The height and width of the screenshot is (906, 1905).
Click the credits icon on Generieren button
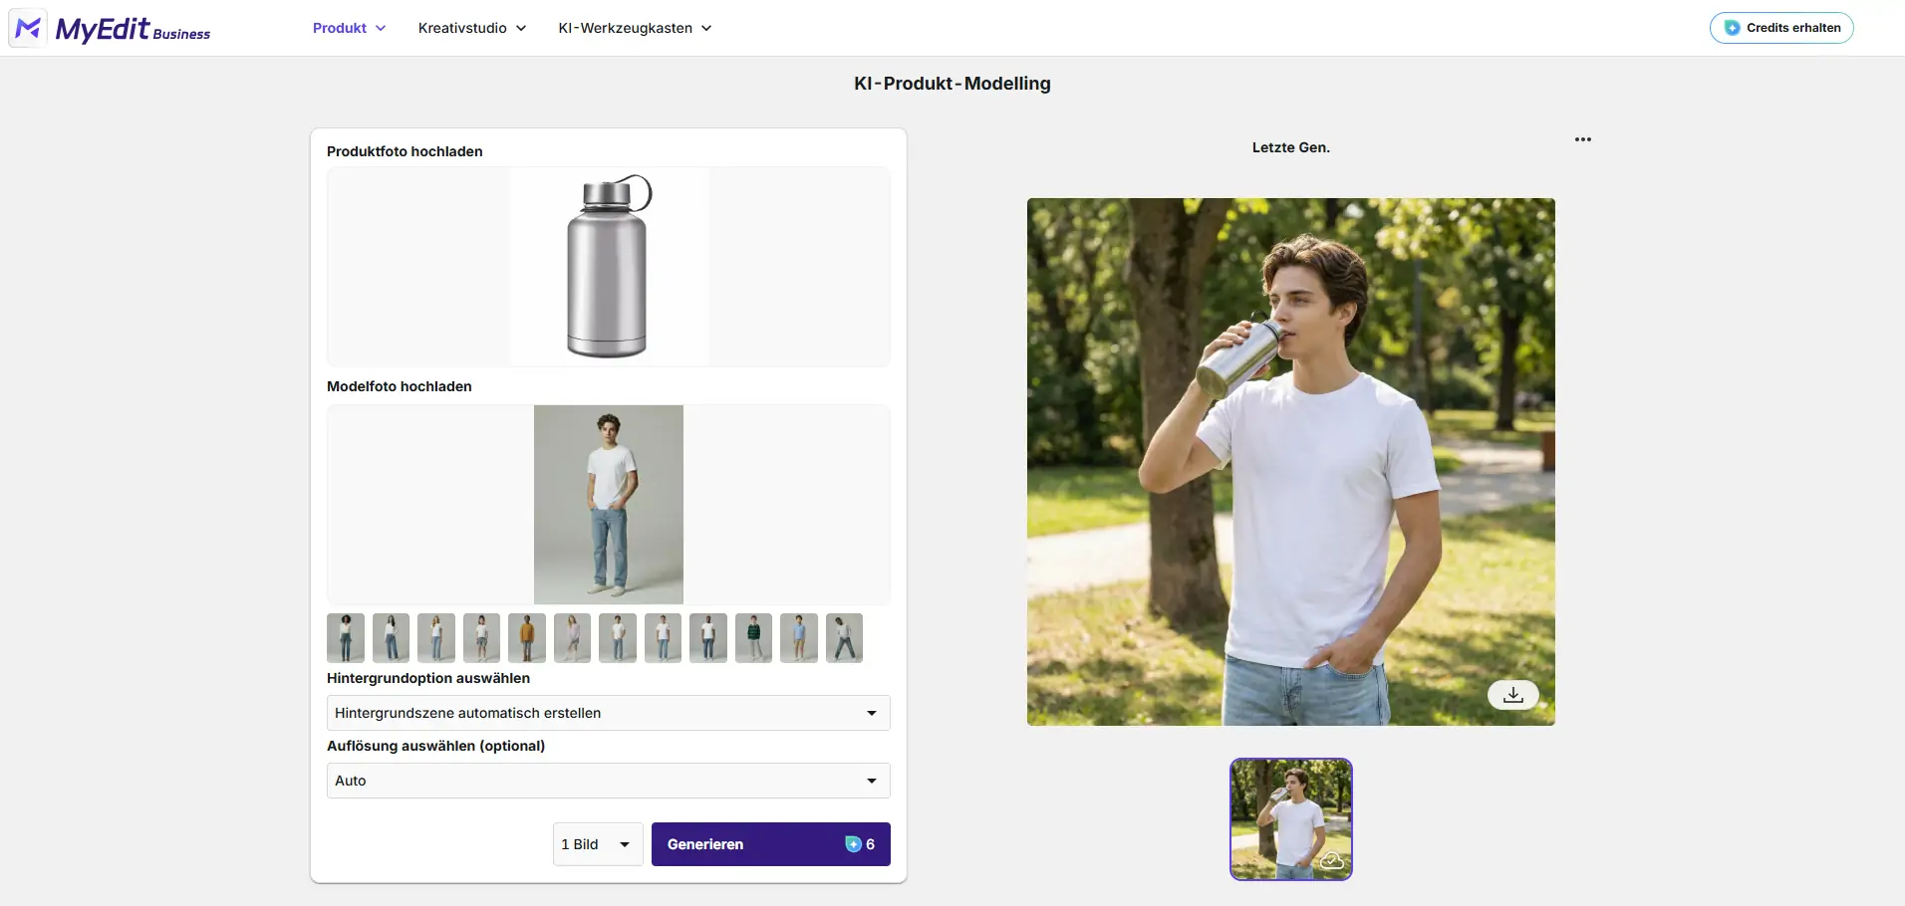[x=853, y=844]
